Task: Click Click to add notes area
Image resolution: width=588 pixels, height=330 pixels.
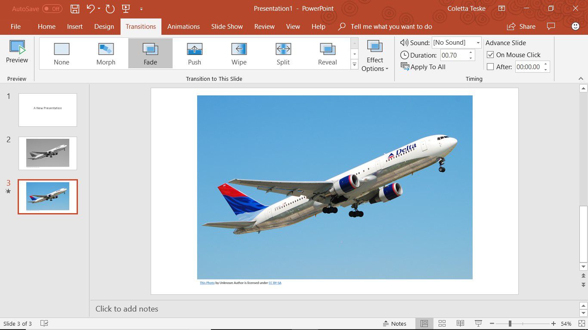Action: click(127, 309)
